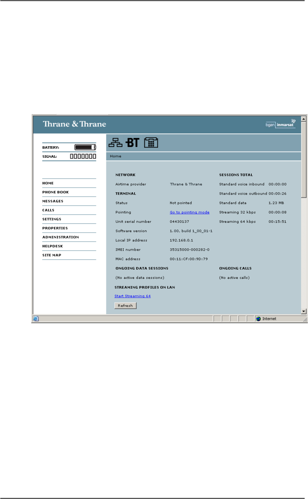Image resolution: width=308 pixels, height=499 pixels.
Task: Click the Refresh button
Action: click(x=125, y=306)
